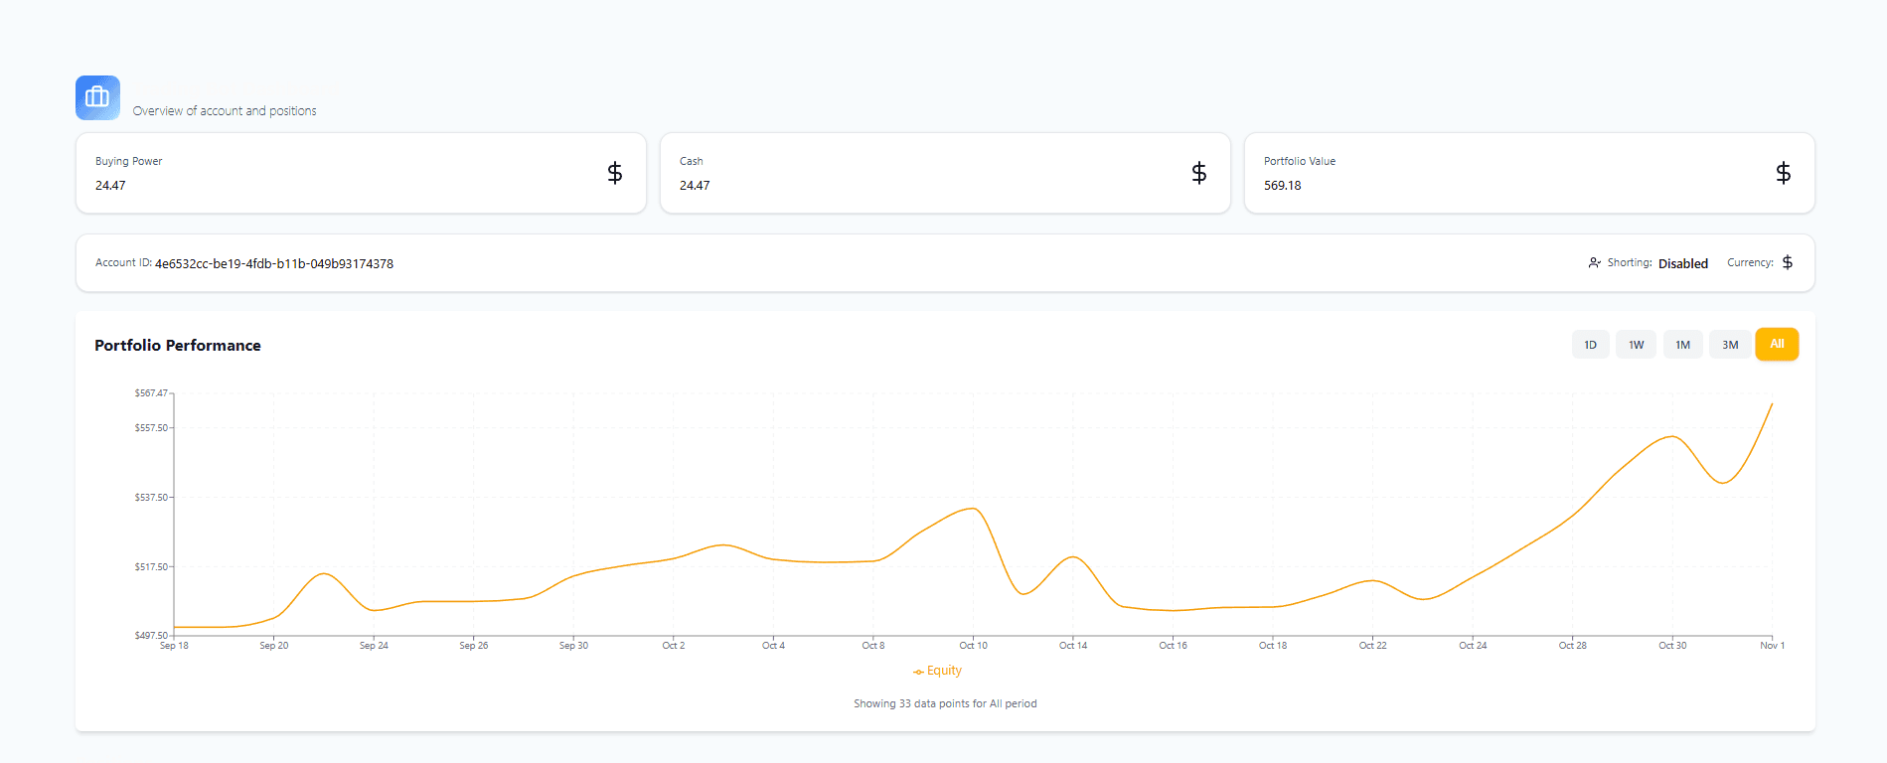The height and width of the screenshot is (763, 1887).
Task: Click the blue briefcase portfolio icon
Action: coord(97,97)
